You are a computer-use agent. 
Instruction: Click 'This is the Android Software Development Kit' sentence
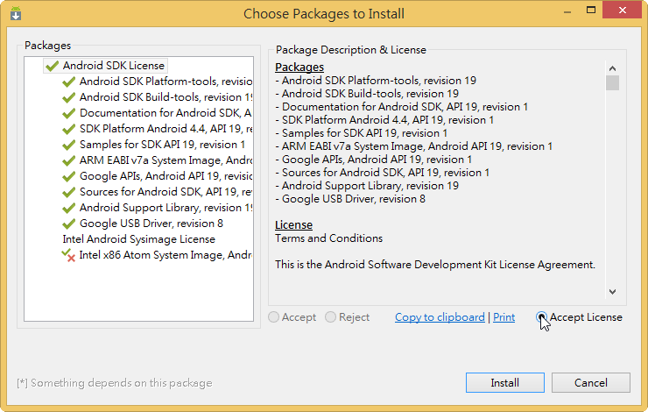[x=435, y=265]
